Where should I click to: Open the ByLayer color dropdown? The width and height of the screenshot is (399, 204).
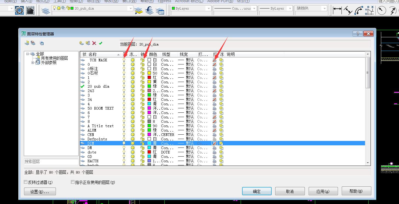click(x=209, y=8)
